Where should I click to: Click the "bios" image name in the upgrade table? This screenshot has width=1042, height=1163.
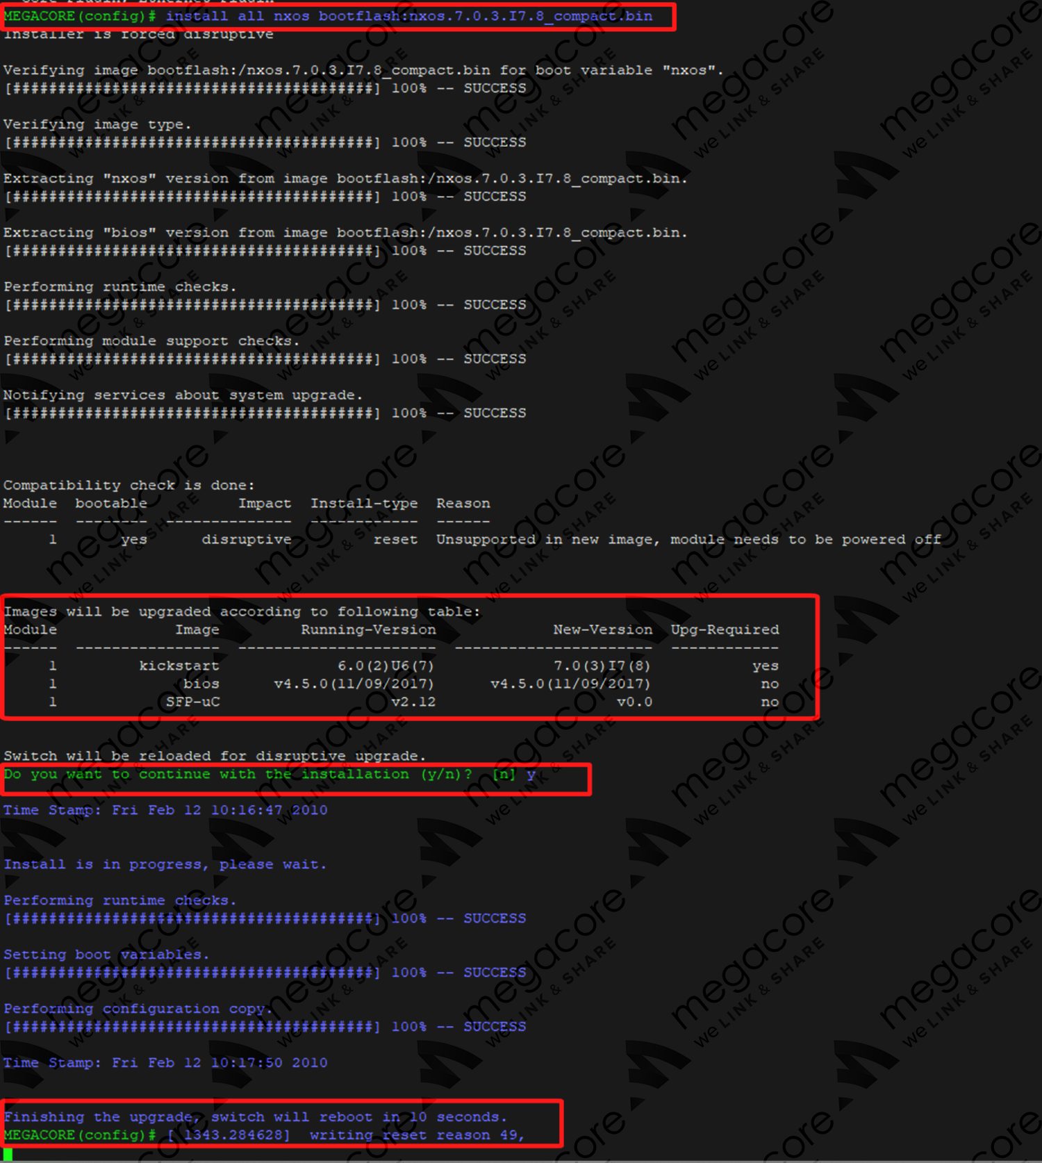[x=201, y=684]
